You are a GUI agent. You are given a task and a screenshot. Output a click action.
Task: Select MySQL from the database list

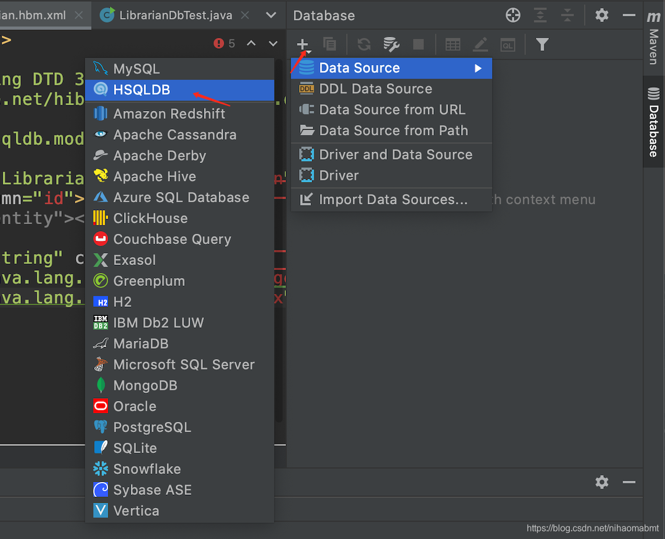[x=180, y=69]
